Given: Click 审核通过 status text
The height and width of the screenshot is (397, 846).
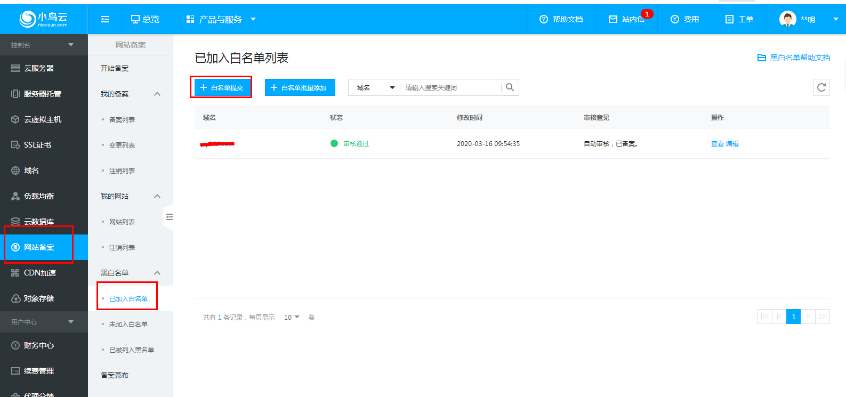Looking at the screenshot, I should click(x=356, y=144).
